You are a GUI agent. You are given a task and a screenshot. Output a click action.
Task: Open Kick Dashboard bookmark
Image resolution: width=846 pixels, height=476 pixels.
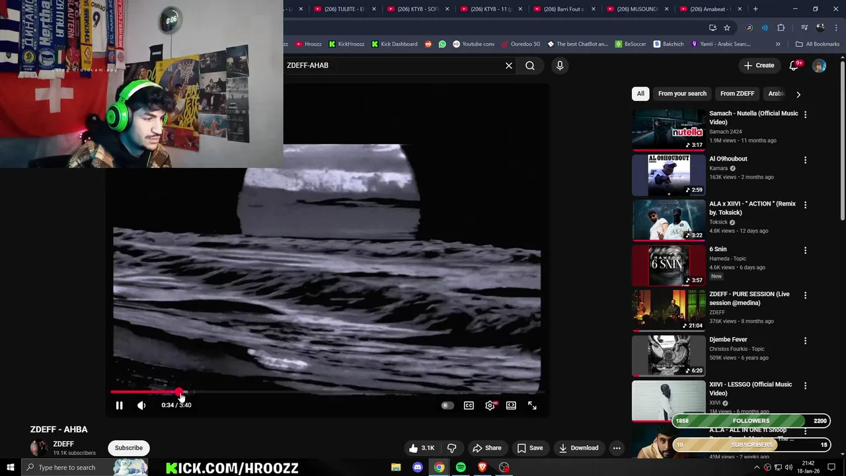click(395, 44)
